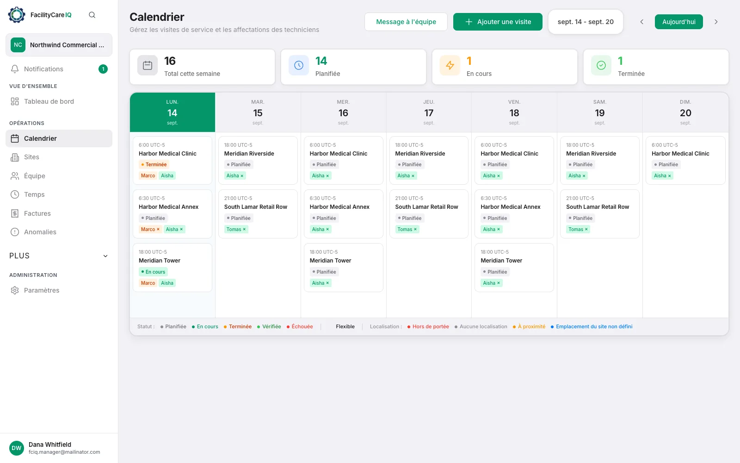
Task: Open Notifications in the sidebar
Action: tap(59, 69)
